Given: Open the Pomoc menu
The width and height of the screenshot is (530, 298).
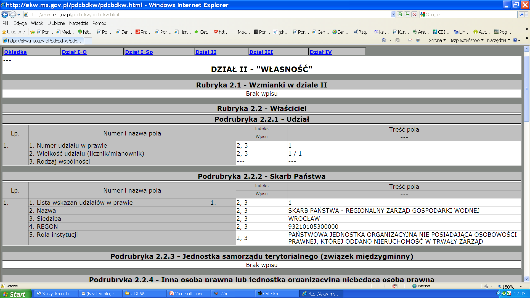Looking at the screenshot, I should 99,23.
